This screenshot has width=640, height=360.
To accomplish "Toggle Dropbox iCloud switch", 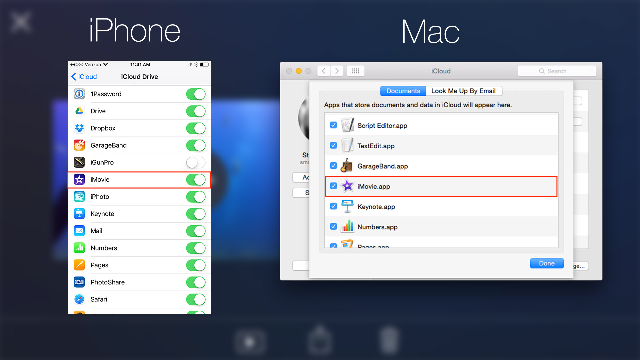I will click(196, 128).
